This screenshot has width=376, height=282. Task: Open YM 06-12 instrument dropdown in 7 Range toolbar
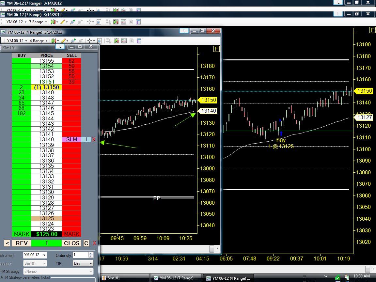point(16,22)
